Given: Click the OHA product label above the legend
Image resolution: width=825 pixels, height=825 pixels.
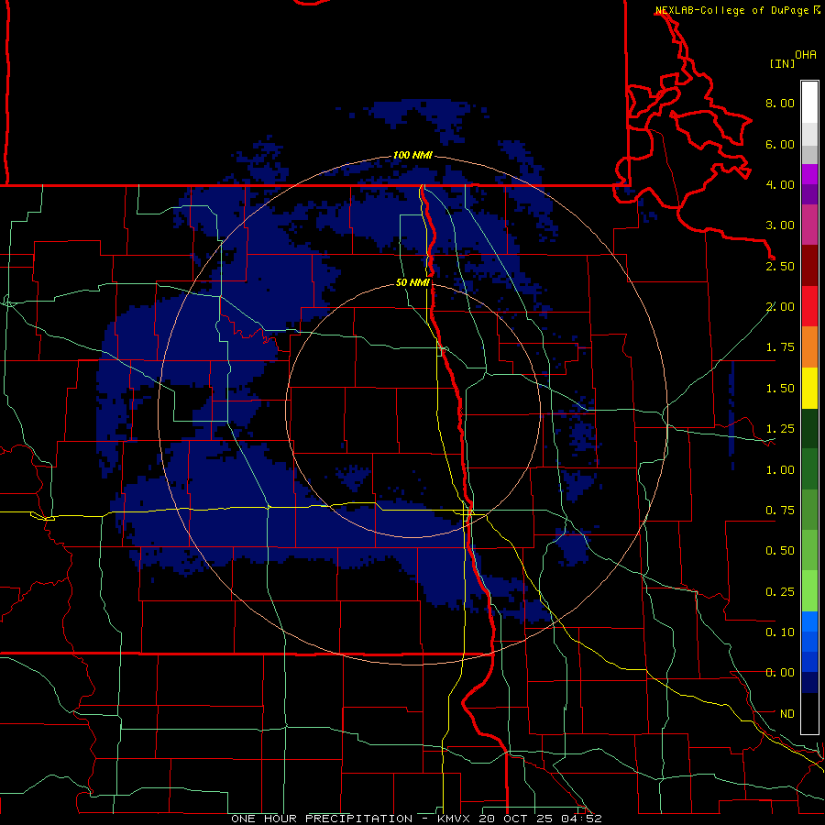Looking at the screenshot, I should coord(806,55).
